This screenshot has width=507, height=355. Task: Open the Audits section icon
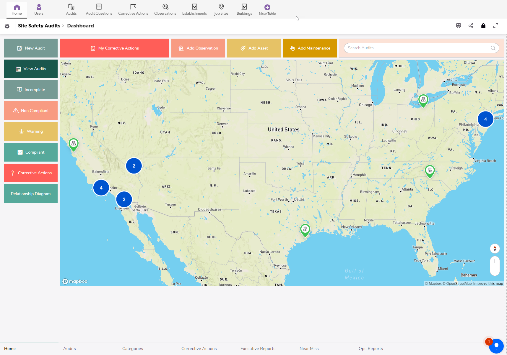point(71,9)
